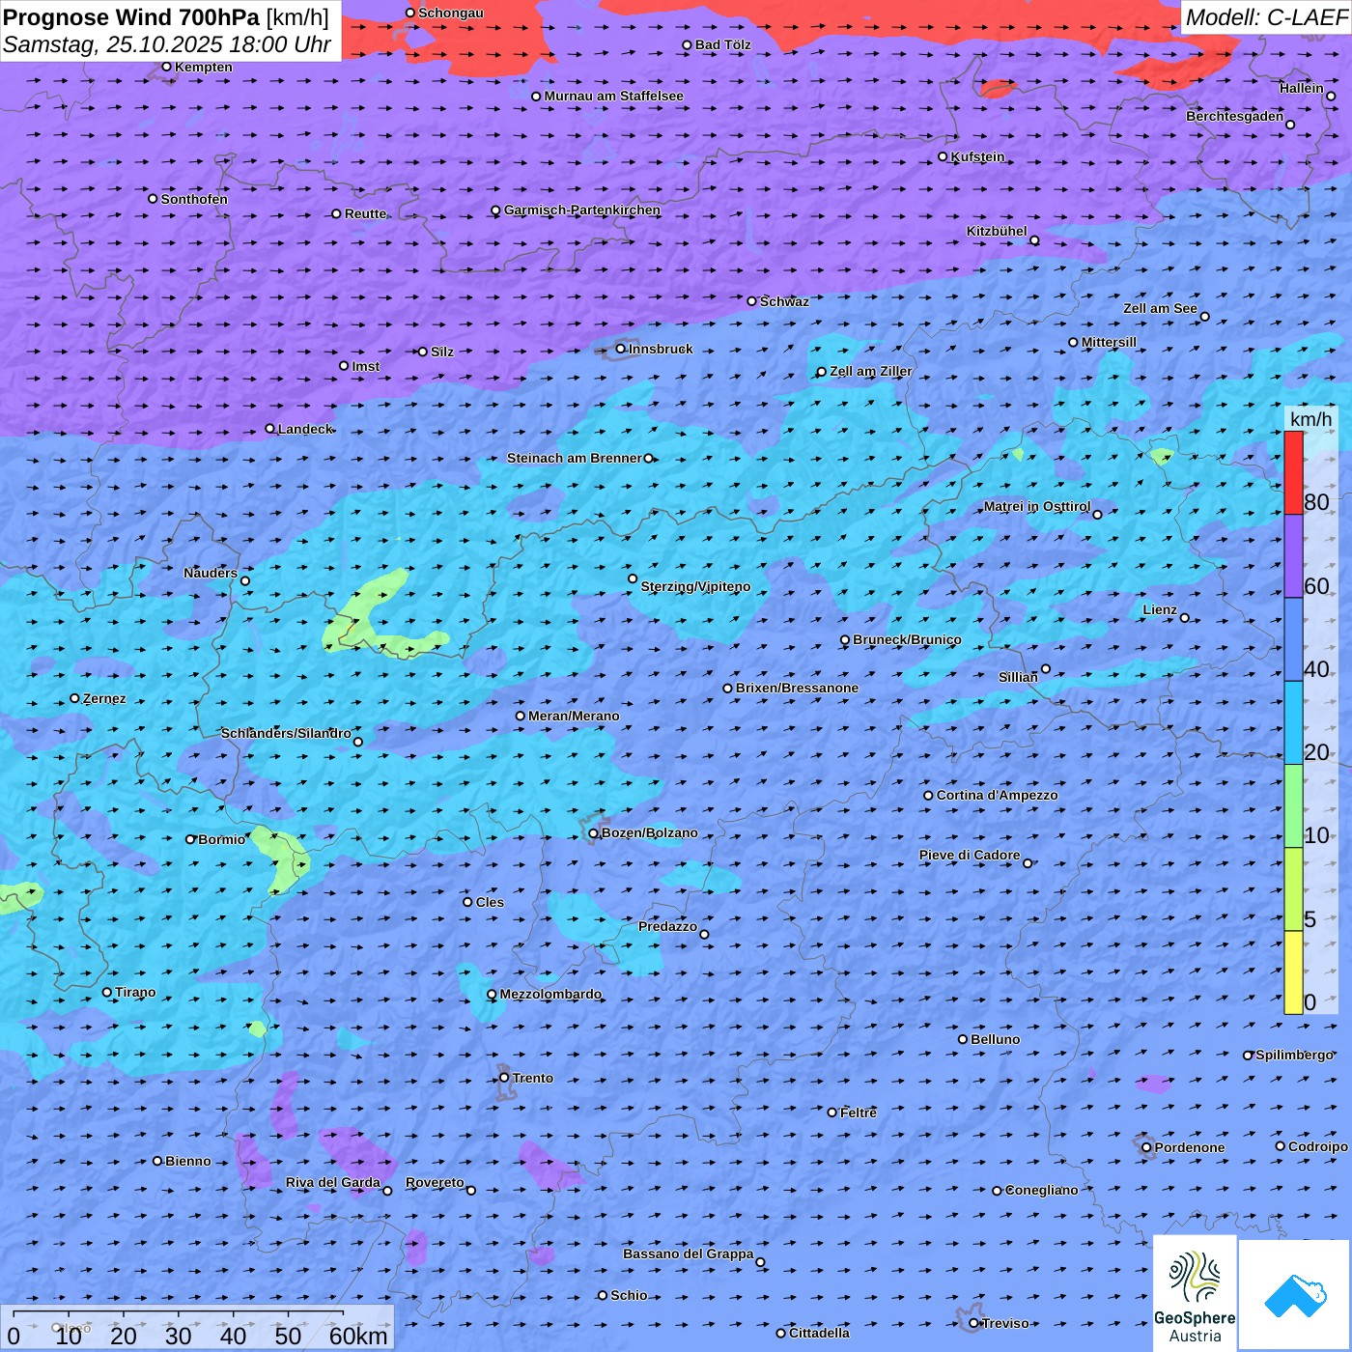Click the GeoSphere Austria logo

(x=1195, y=1293)
